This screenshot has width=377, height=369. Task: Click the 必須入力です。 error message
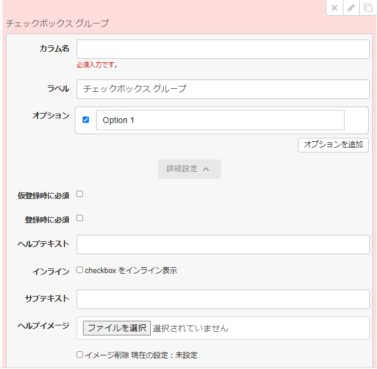(x=97, y=65)
